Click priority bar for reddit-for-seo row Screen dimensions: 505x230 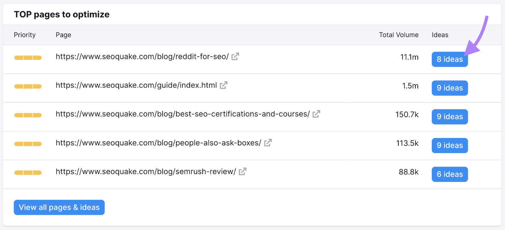coord(28,58)
